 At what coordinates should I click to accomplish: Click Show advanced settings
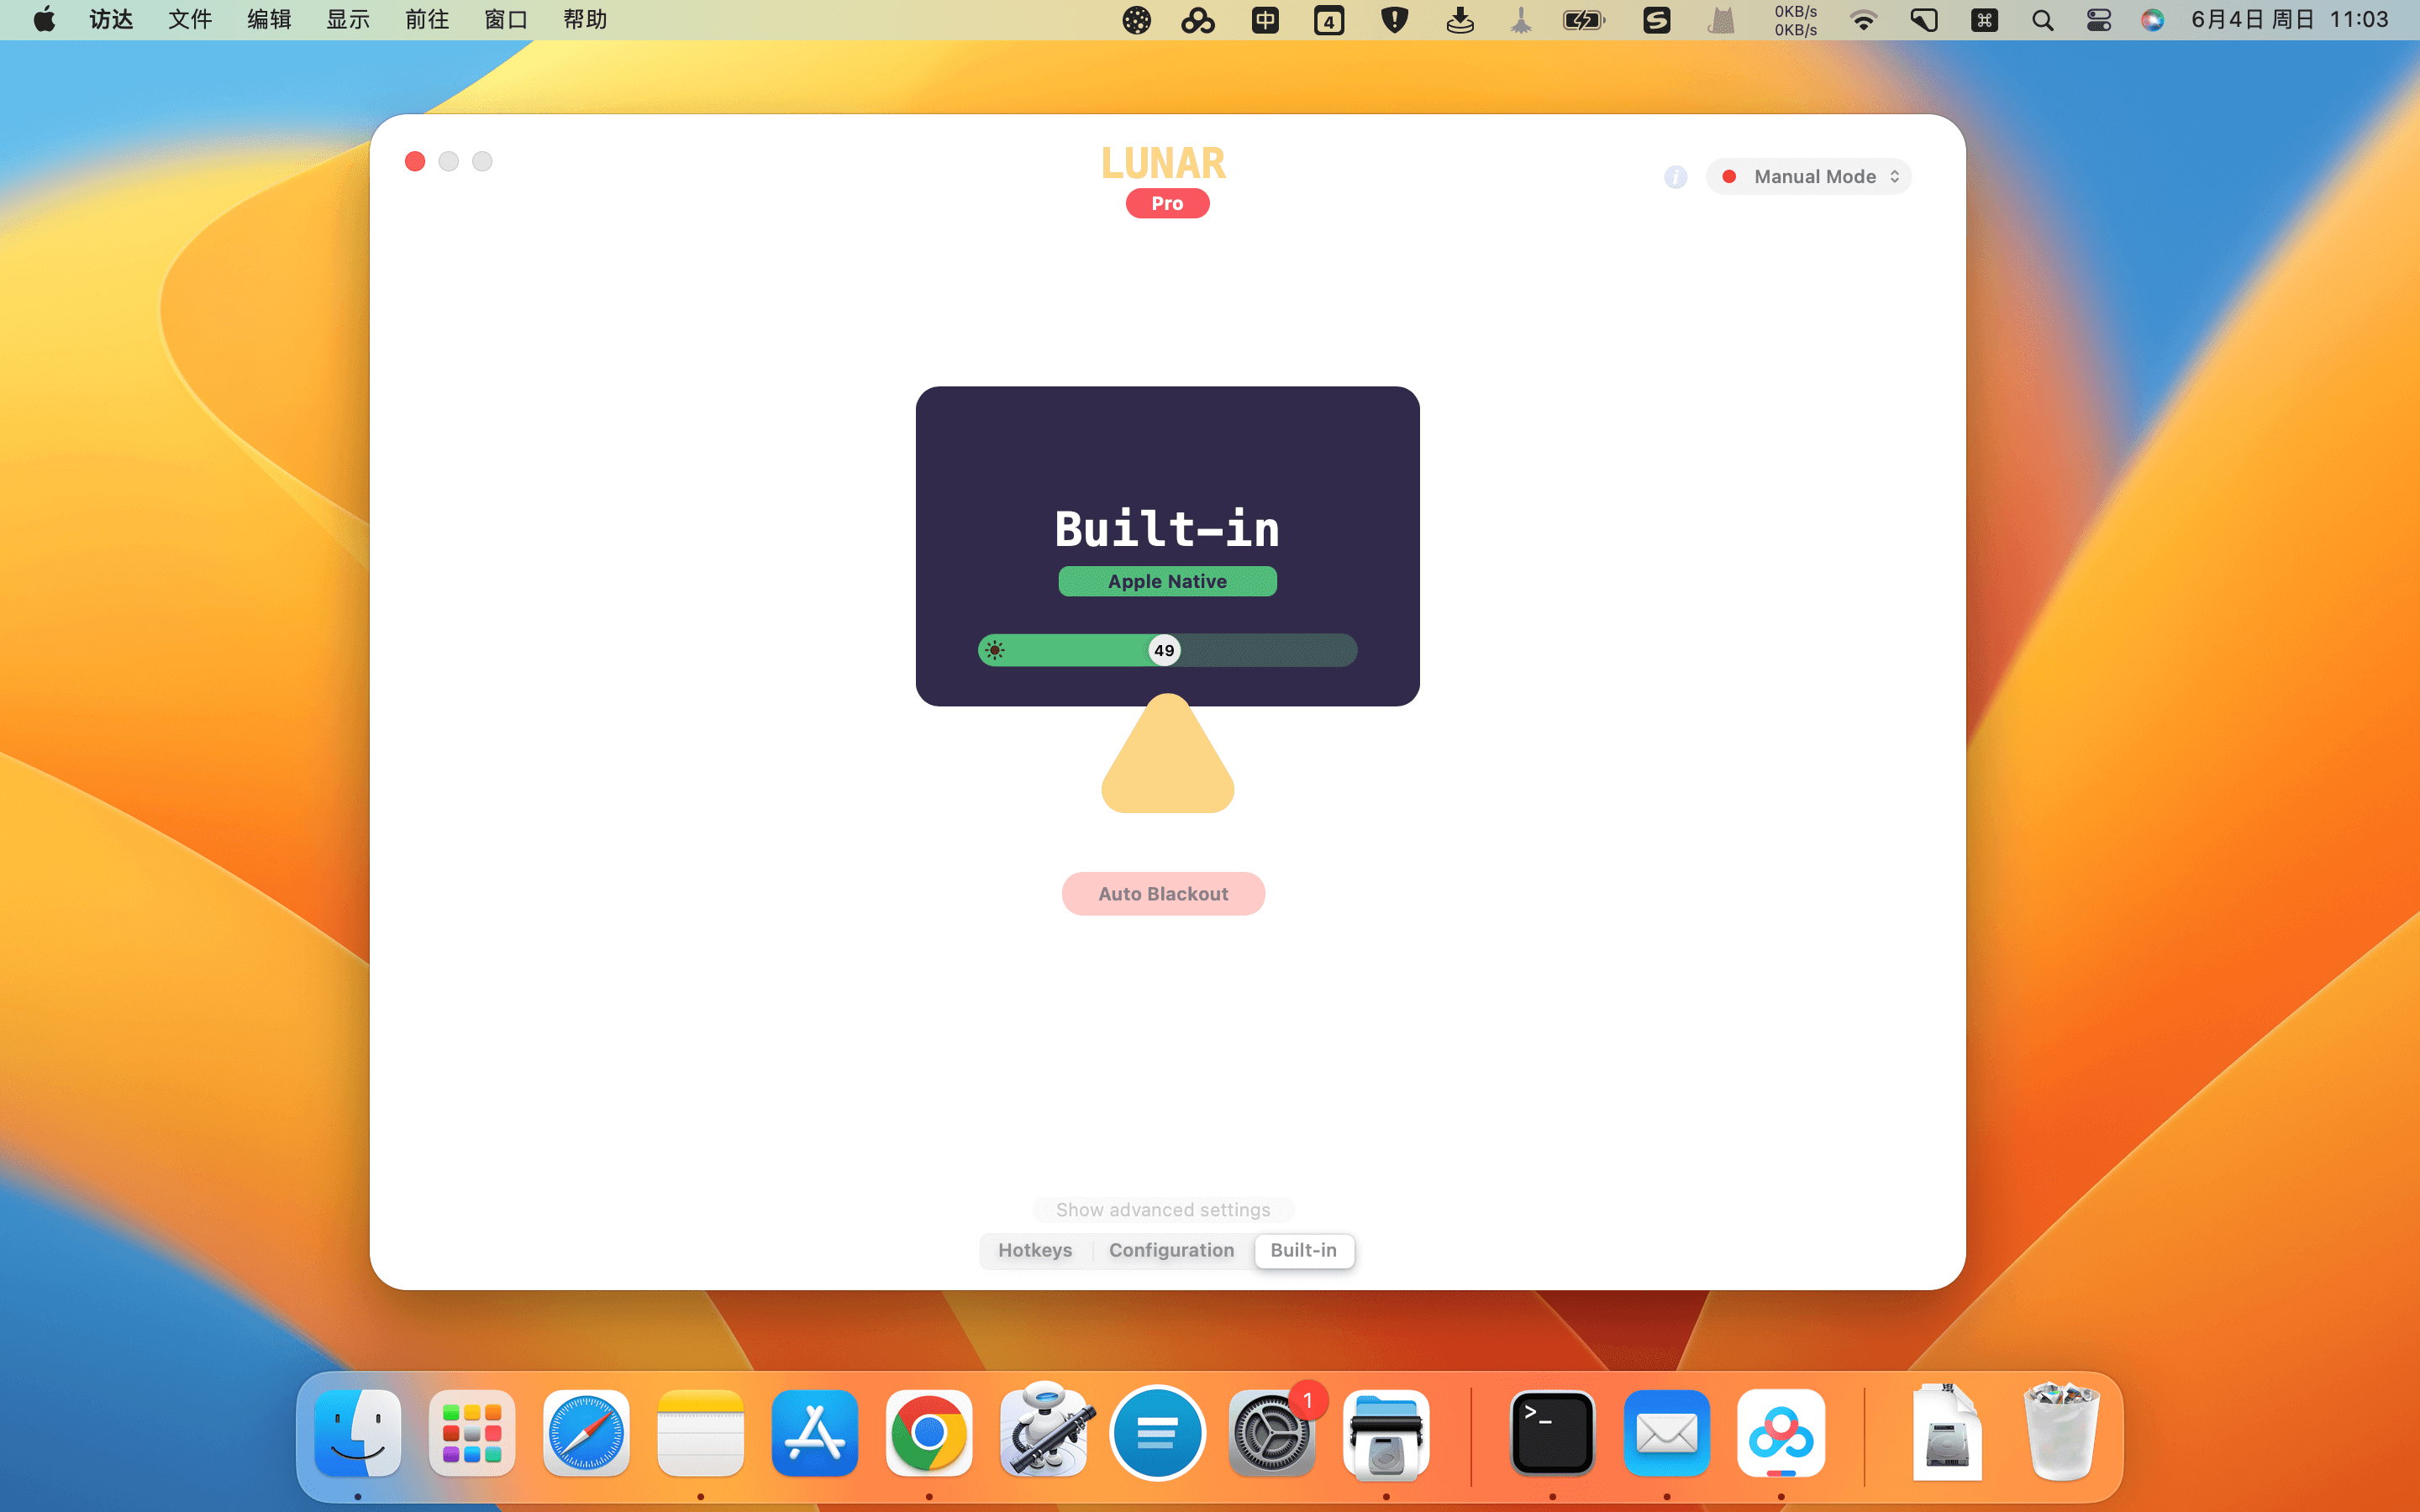pos(1163,1210)
